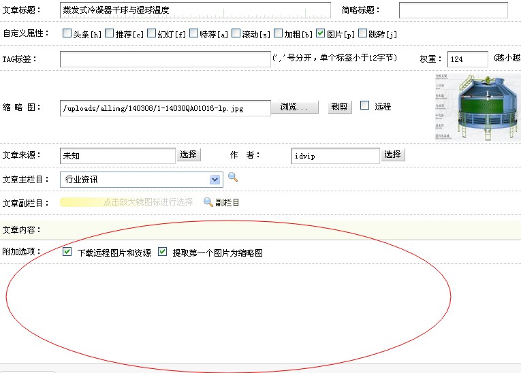
Task: Click the magnifier icon next to 副栏目
Action: (208, 202)
